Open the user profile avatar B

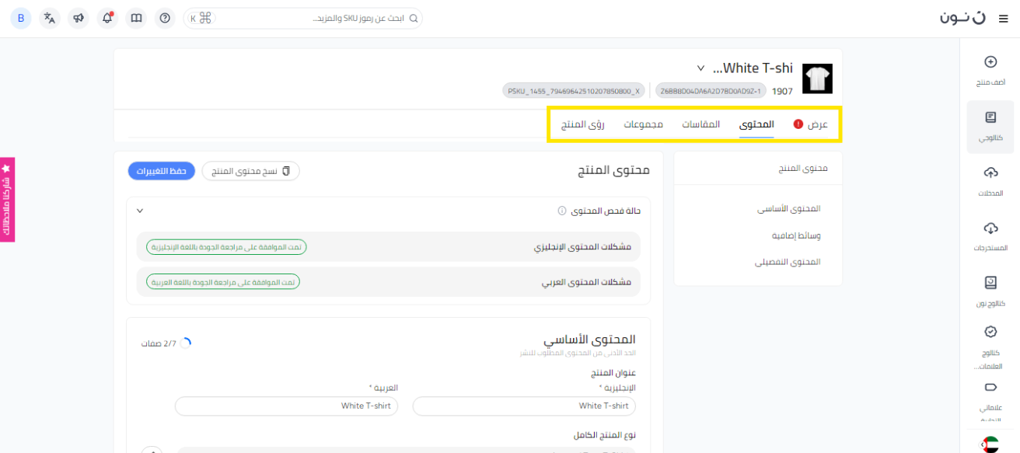point(21,18)
